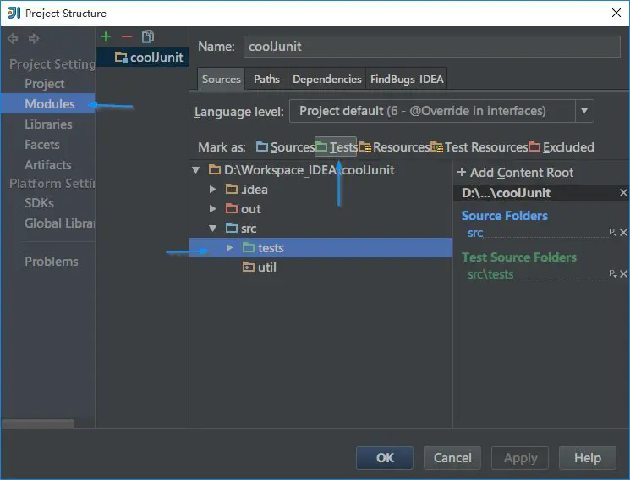This screenshot has height=480, width=630.
Task: Click the OK button
Action: click(385, 457)
